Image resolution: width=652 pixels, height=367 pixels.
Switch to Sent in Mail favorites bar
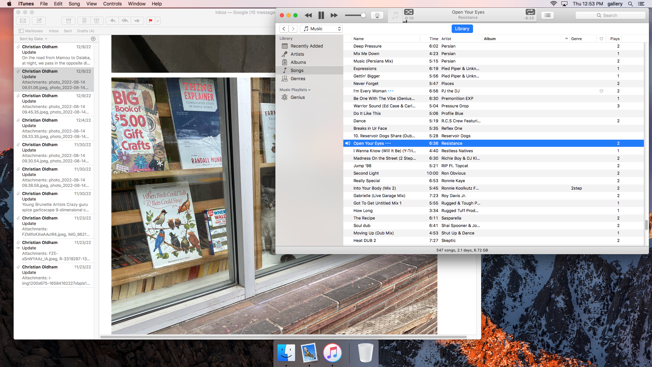click(x=68, y=31)
